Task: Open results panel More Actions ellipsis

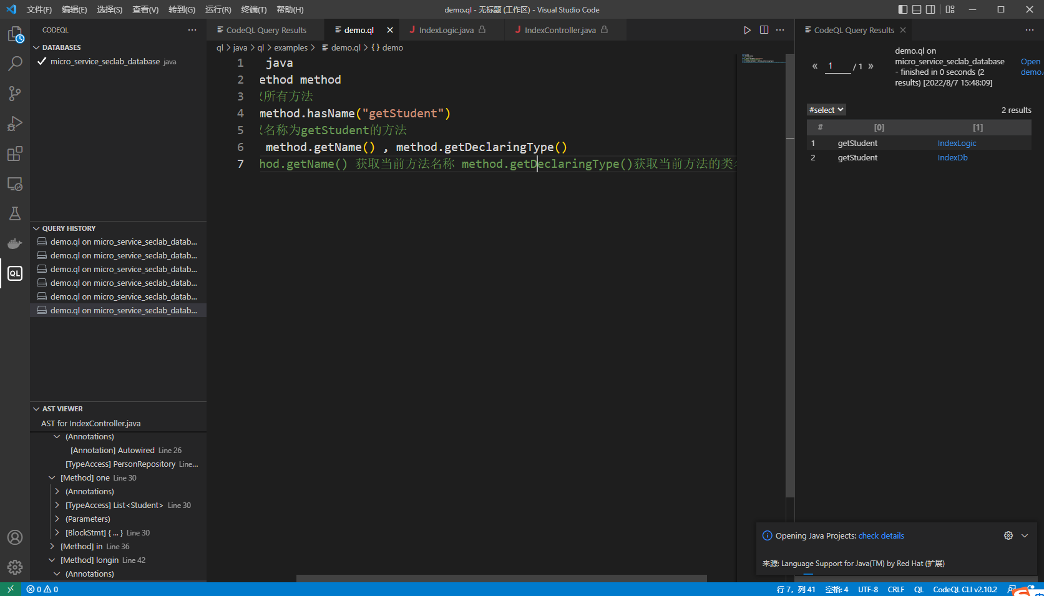Action: tap(1030, 30)
